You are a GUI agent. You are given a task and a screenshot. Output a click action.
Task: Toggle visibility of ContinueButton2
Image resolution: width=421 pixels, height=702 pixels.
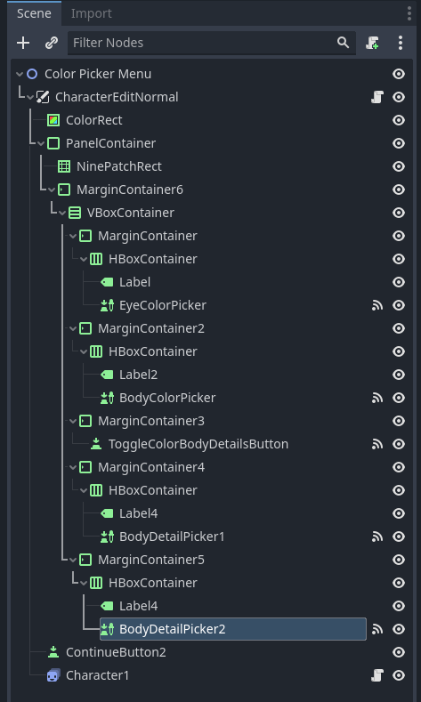(x=399, y=652)
